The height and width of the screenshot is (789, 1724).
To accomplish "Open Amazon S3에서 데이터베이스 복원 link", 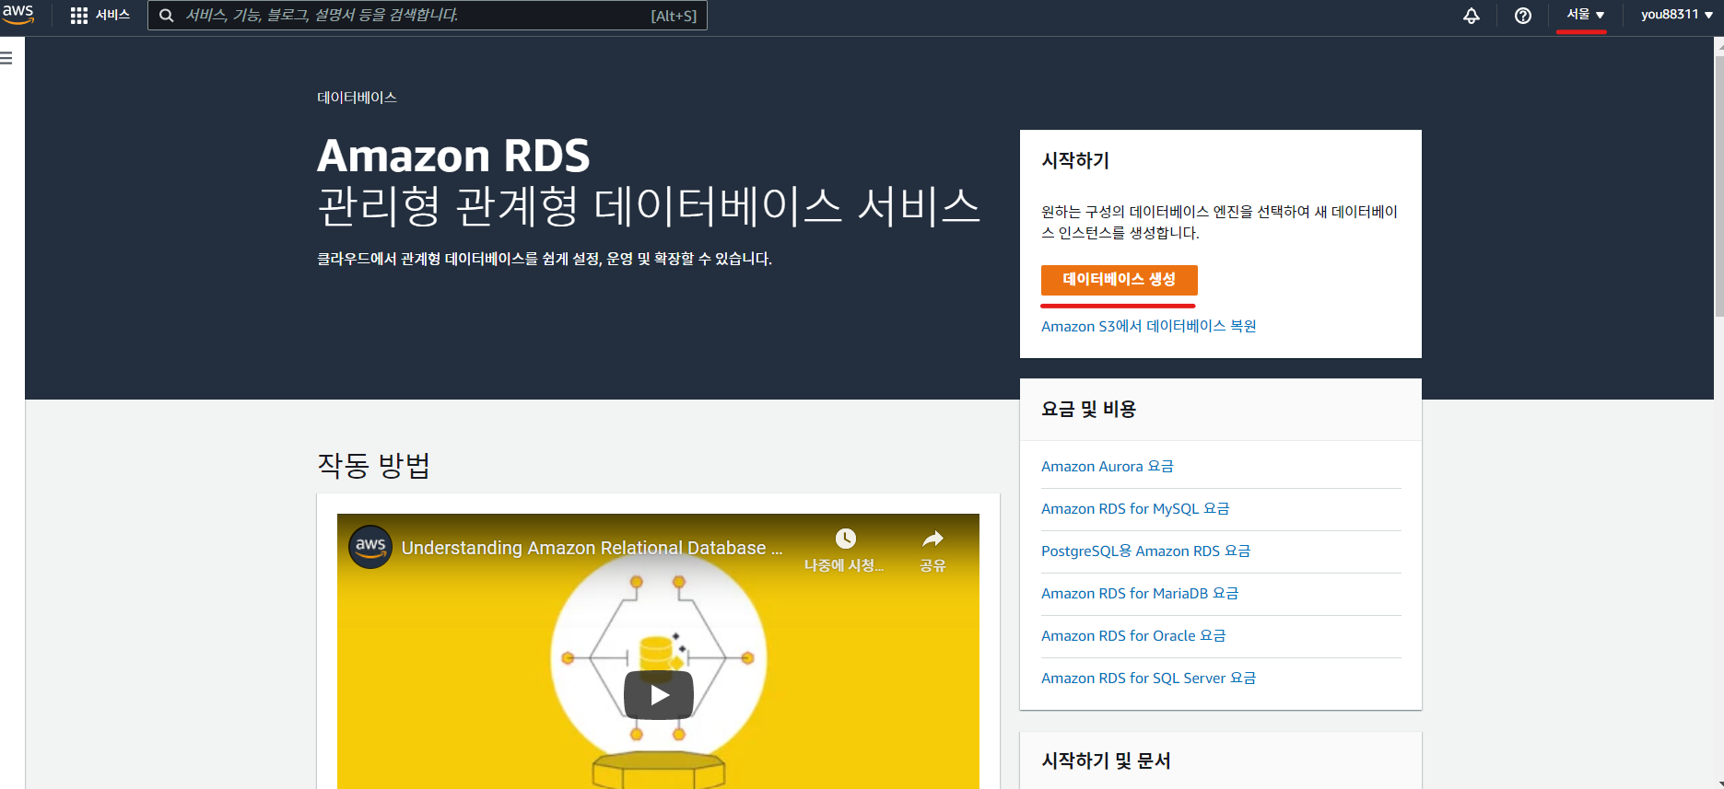I will pos(1148,326).
